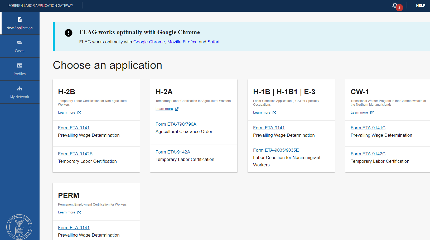430x240 pixels.
Task: Click external link icon under CW-1
Action: click(x=372, y=113)
